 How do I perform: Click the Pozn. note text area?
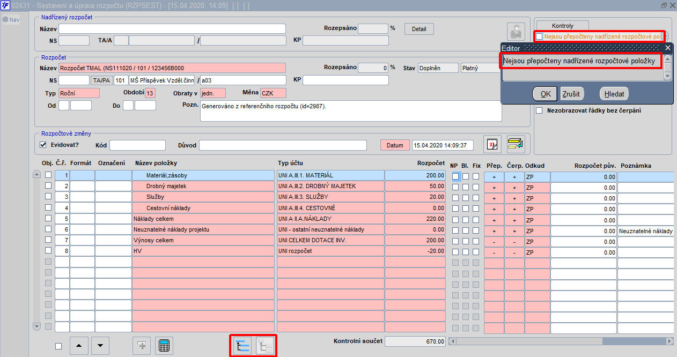(351, 111)
